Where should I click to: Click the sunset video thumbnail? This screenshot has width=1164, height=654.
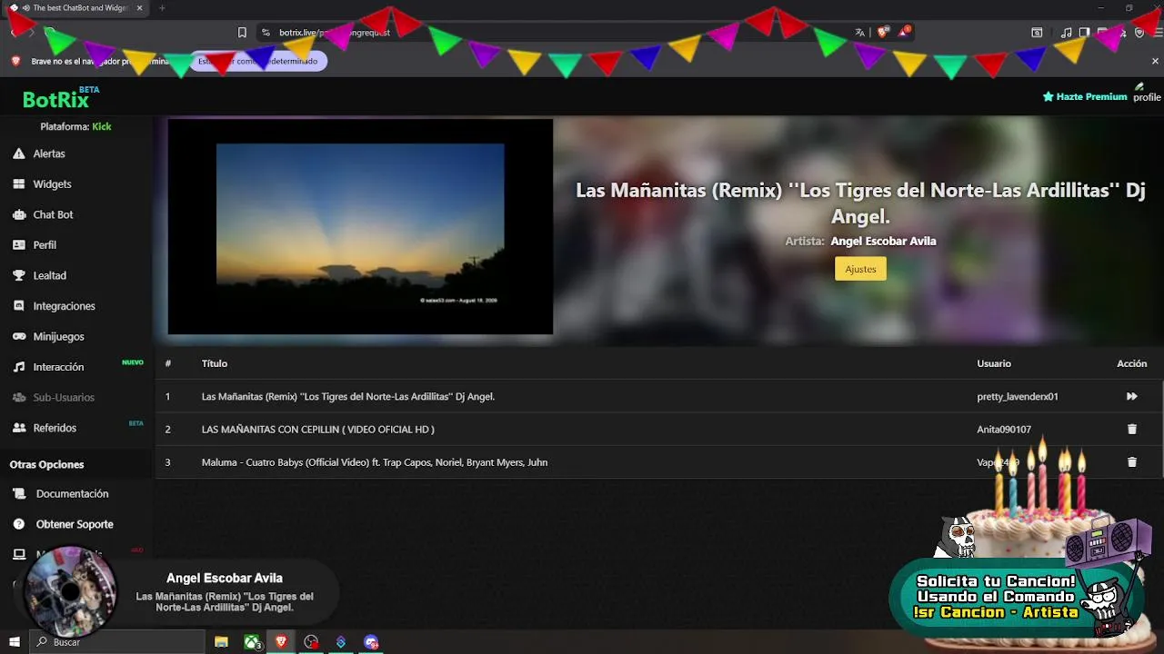[x=360, y=227]
